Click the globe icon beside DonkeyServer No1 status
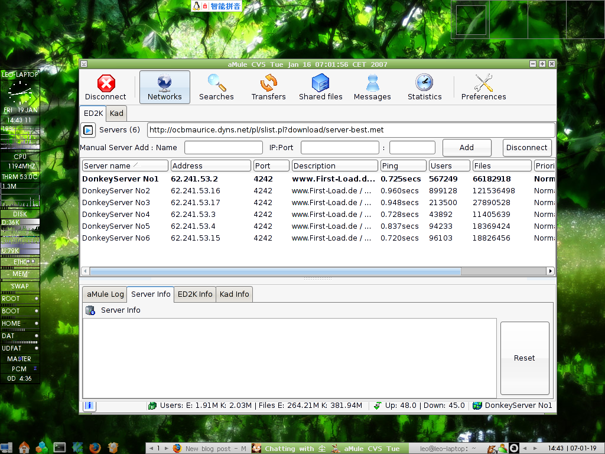The height and width of the screenshot is (454, 605). pos(477,406)
